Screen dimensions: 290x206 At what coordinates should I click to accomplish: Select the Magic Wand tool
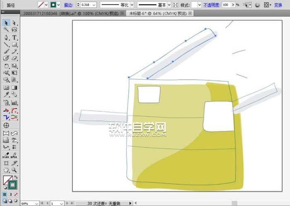coord(6,29)
